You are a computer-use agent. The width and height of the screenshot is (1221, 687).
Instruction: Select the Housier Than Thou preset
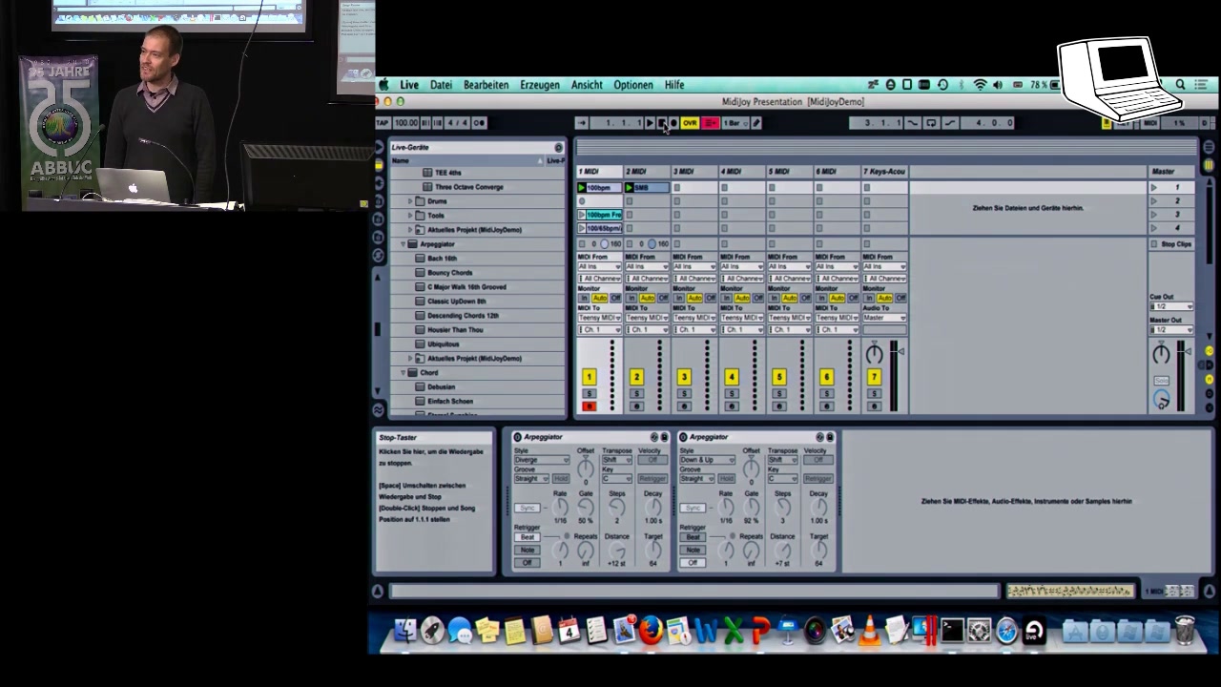coord(455,329)
